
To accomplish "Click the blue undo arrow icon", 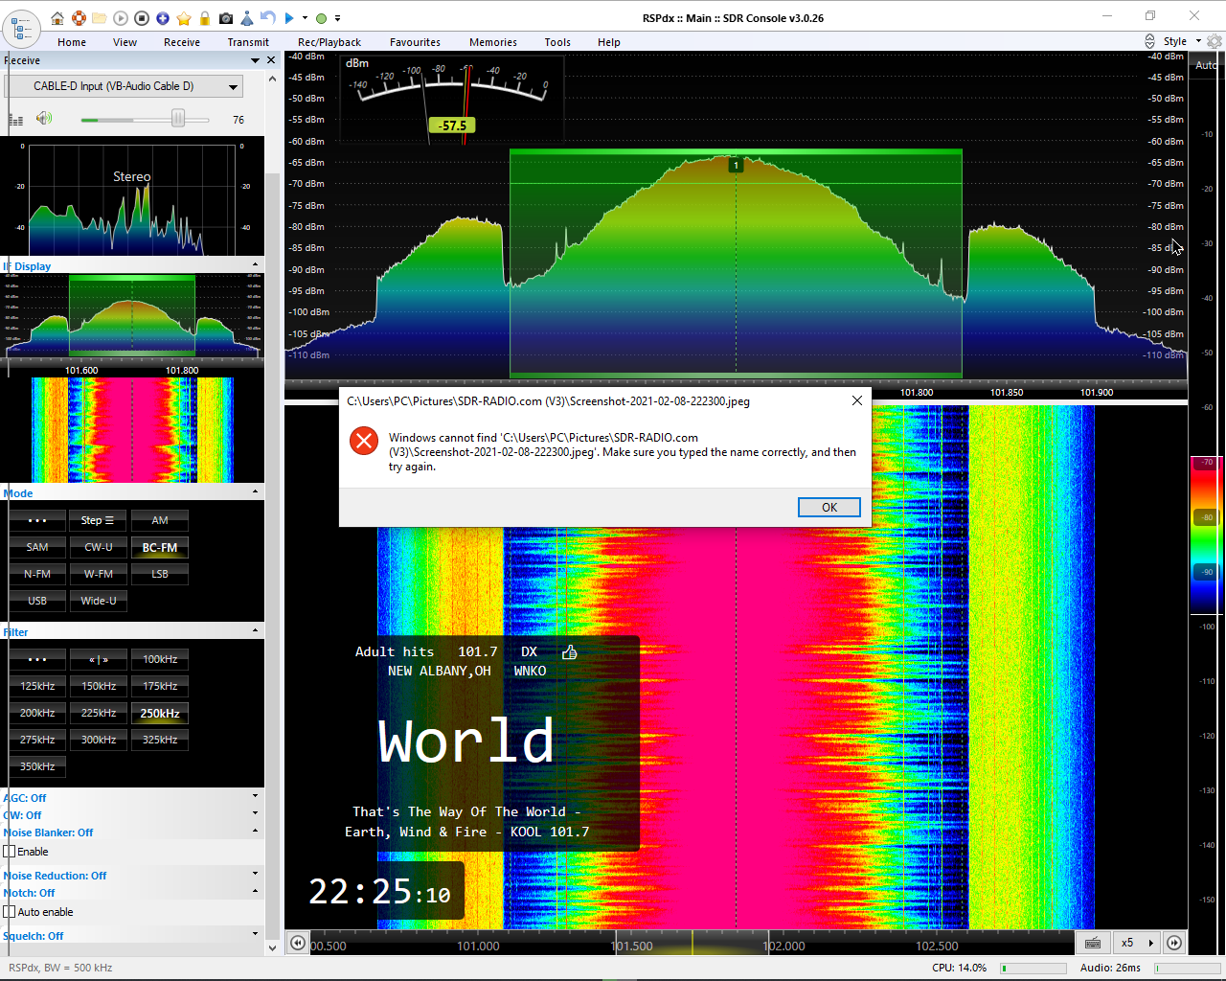I will coord(268,18).
